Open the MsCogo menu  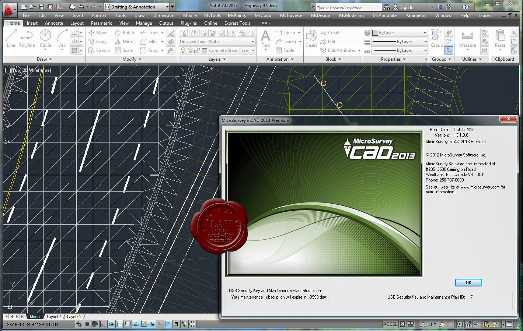(263, 15)
